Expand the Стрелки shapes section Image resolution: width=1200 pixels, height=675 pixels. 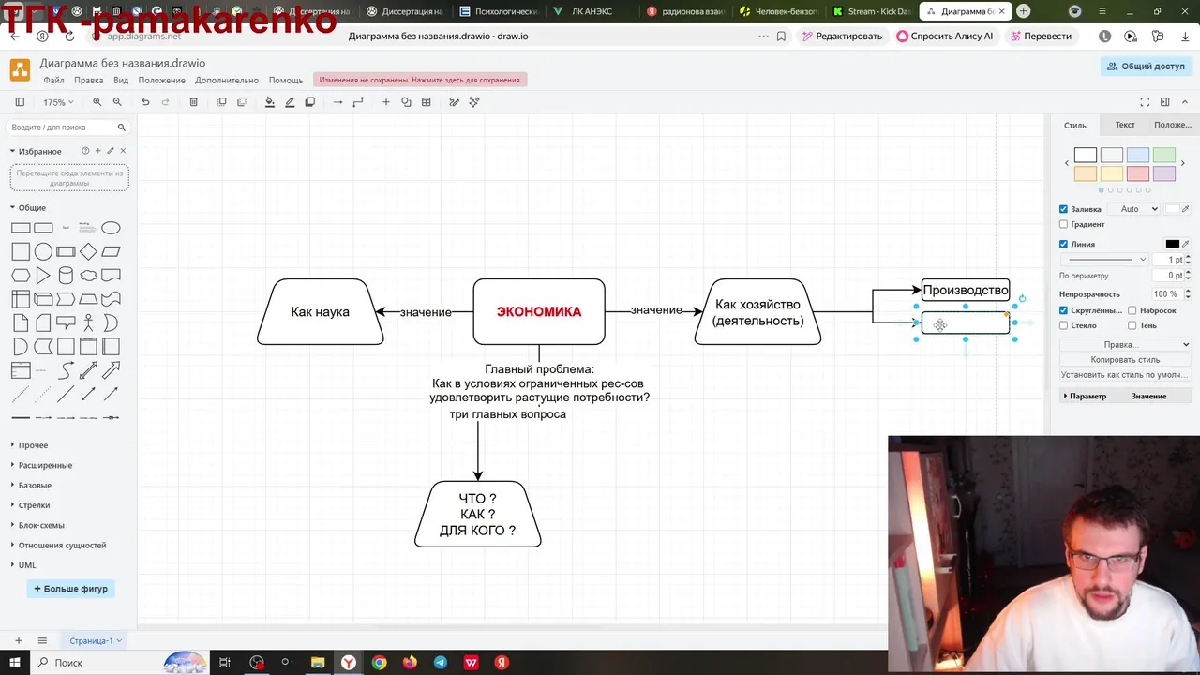point(30,505)
